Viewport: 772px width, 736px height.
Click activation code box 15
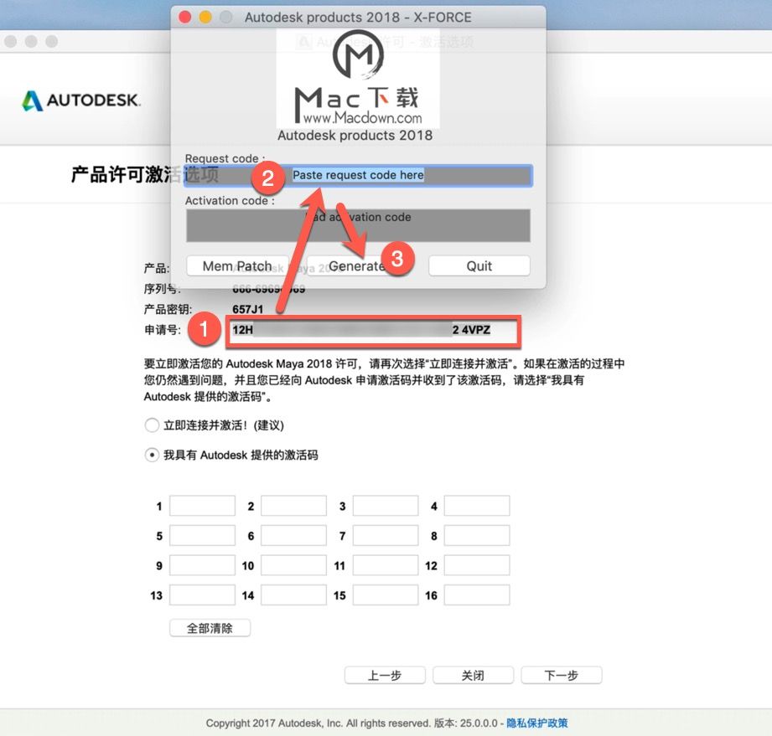(x=386, y=594)
